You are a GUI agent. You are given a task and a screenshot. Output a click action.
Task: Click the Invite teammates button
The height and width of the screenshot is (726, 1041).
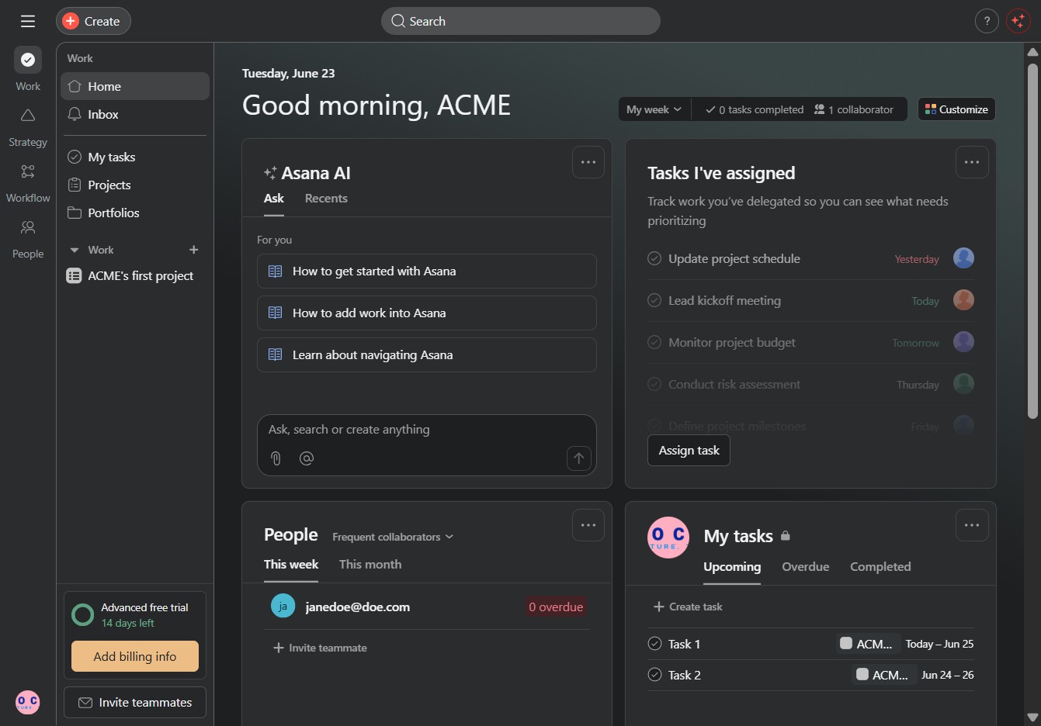point(135,702)
